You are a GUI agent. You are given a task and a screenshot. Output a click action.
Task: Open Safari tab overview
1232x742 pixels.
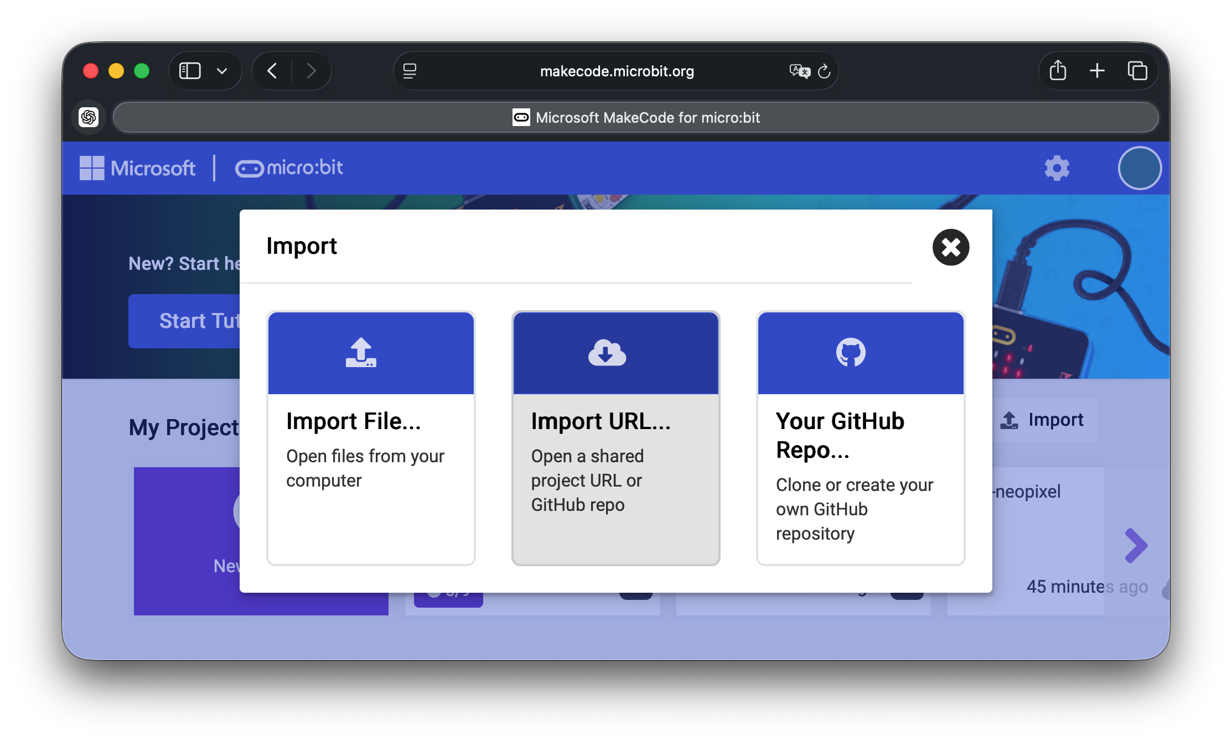point(1137,71)
